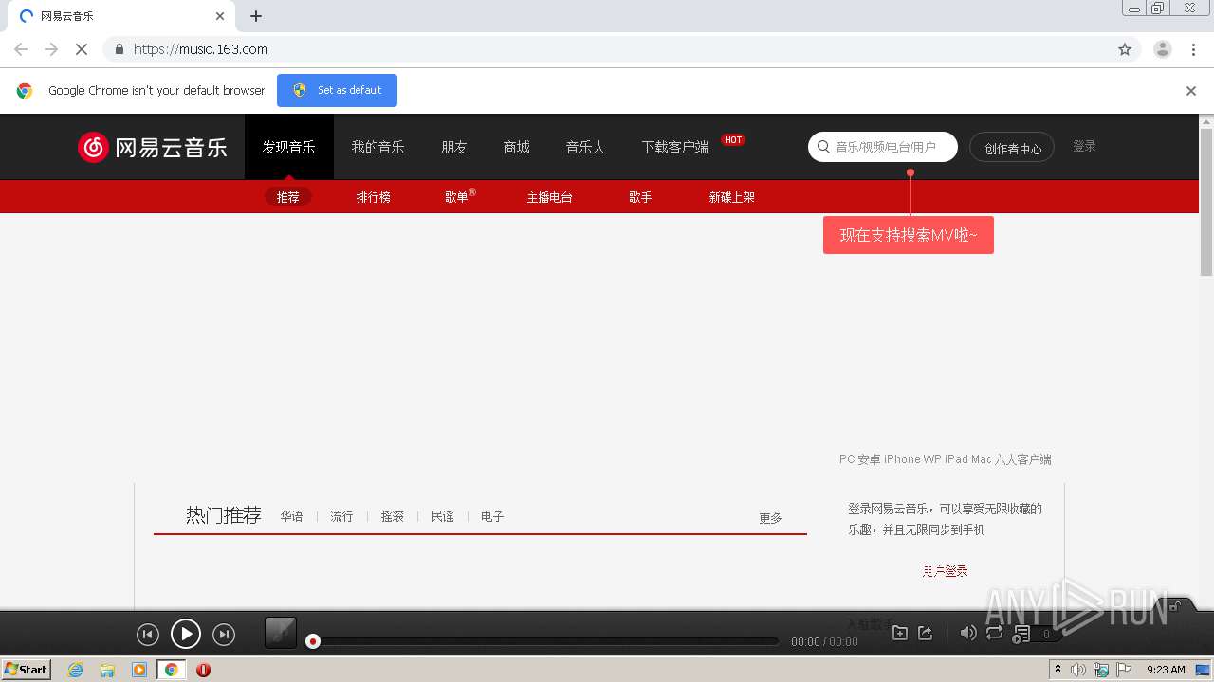Screen dimensions: 1214x682
Task: Click the album cover thumbnail in player
Action: pos(281,633)
